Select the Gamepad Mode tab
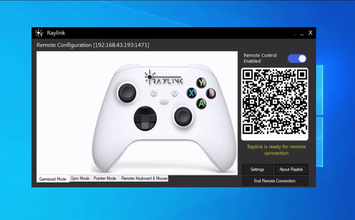This screenshot has height=220, width=355. [x=53, y=179]
